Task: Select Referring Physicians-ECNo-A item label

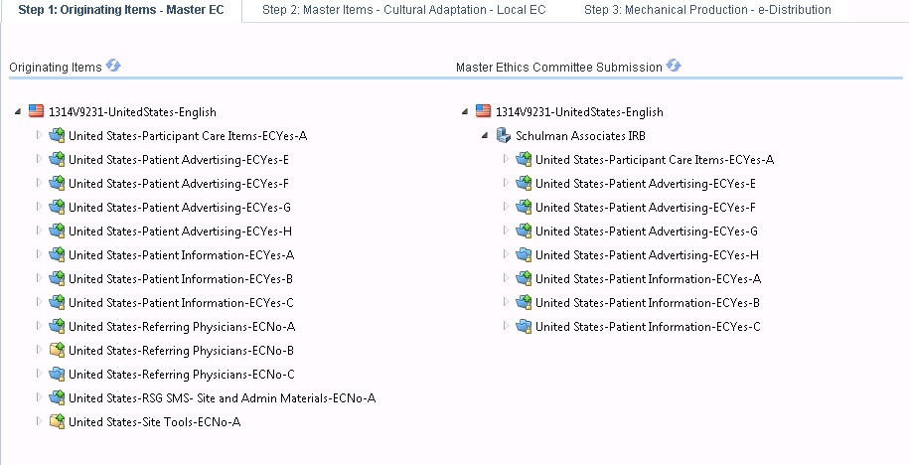Action: point(181,327)
